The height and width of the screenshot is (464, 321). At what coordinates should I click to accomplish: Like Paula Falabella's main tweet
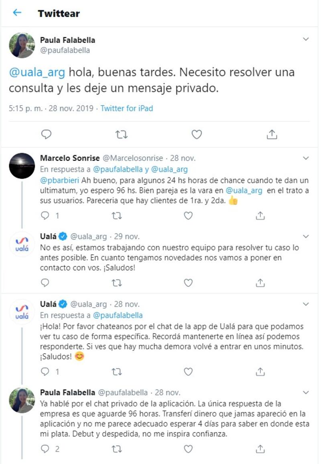196,134
